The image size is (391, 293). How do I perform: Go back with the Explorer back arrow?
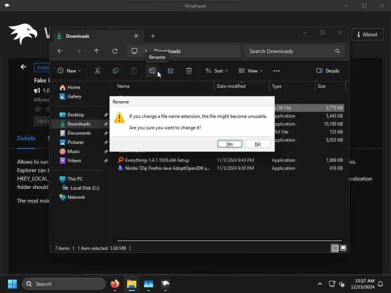pos(60,51)
